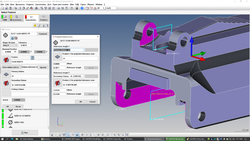Screen dimensions: 250x141
Task: Open the Shape Of Zone dropdown
Action: pos(10,45)
